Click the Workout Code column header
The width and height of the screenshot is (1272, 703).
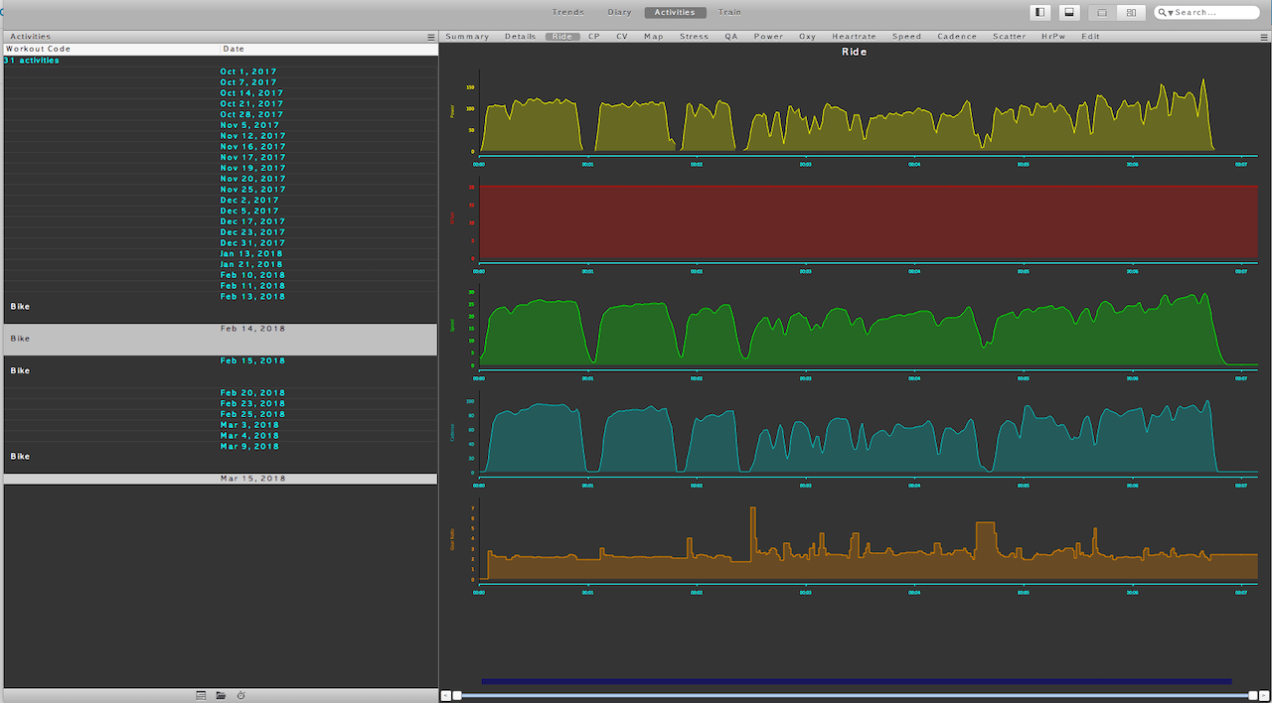pos(40,49)
